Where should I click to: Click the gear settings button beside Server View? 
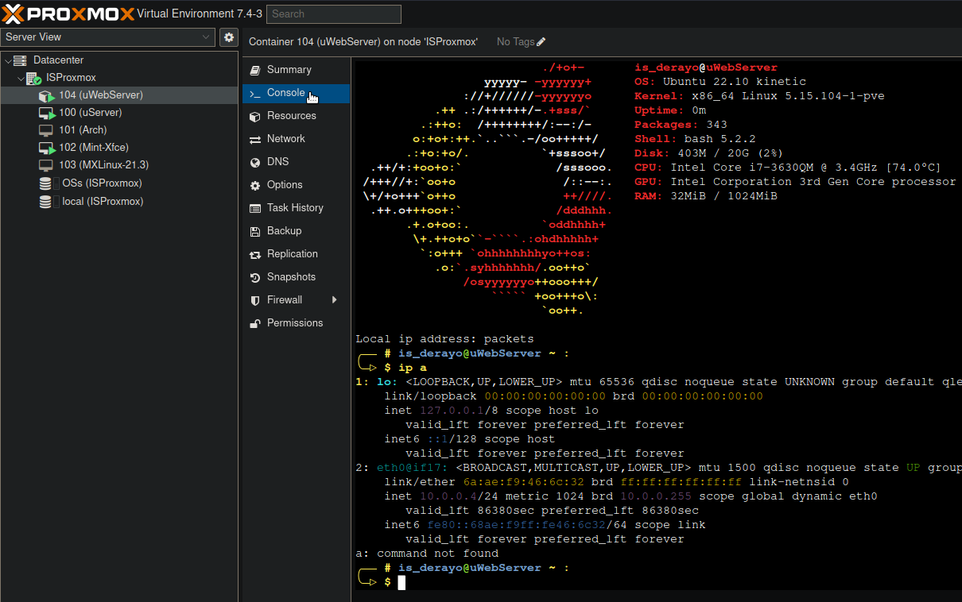pyautogui.click(x=229, y=37)
